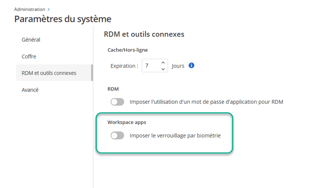Select RDM et outils connexes in sidebar

(49, 73)
